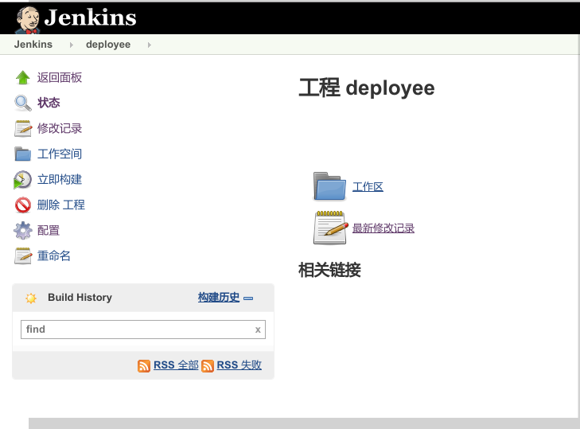Open 返回面板 in the sidebar
580x429 pixels.
tap(60, 78)
